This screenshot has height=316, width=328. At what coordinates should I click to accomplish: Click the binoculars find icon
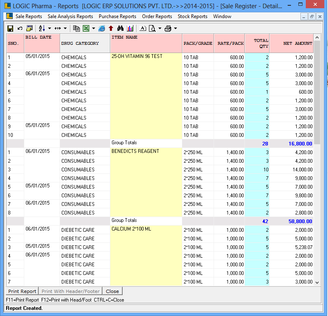tap(120, 28)
